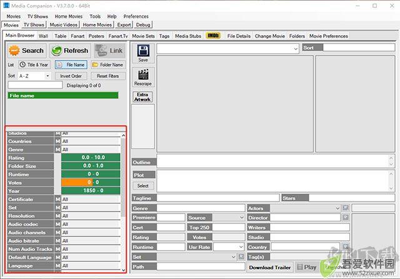Open the Audio channels filter list
This screenshot has width=400, height=279.
pos(91,232)
